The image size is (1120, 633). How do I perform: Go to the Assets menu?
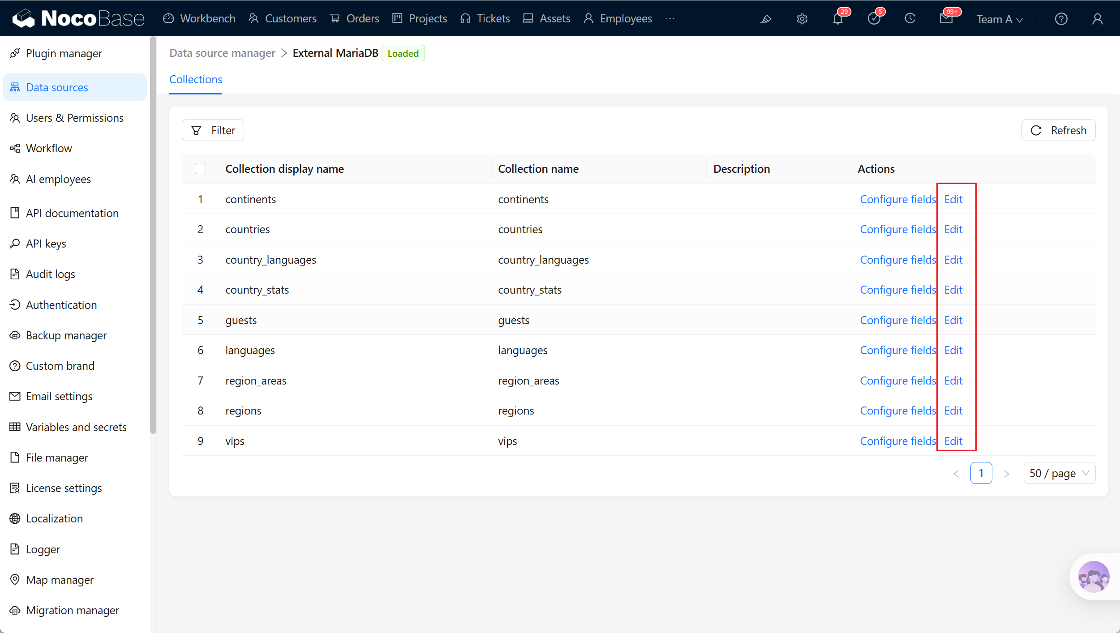tap(547, 18)
